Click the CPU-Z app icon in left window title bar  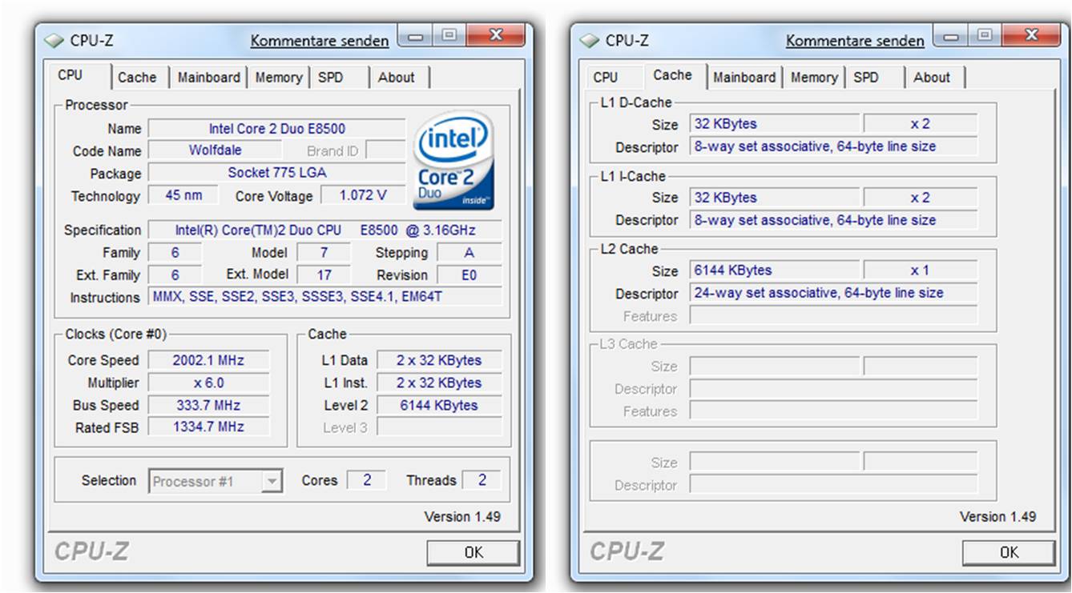(54, 40)
